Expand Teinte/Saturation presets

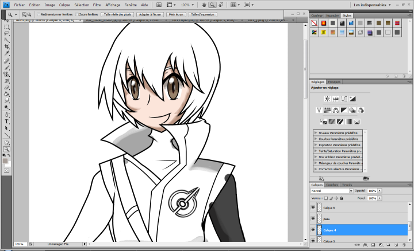[x=316, y=151]
